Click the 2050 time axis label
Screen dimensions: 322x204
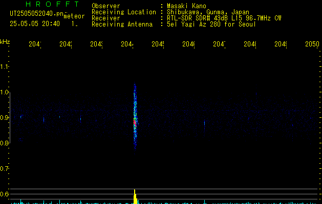coord(312,44)
